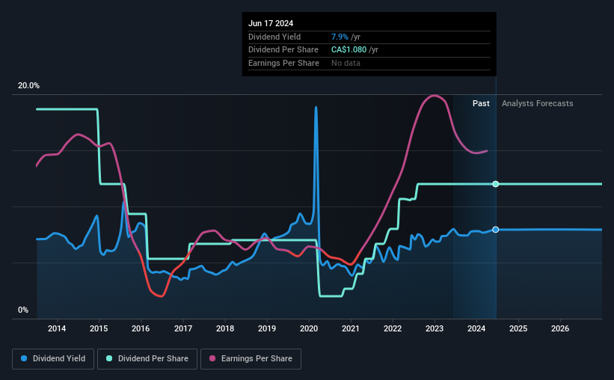The image size is (614, 380).
Task: Click the blue Dividend Yield legend dot
Action: coord(24,358)
